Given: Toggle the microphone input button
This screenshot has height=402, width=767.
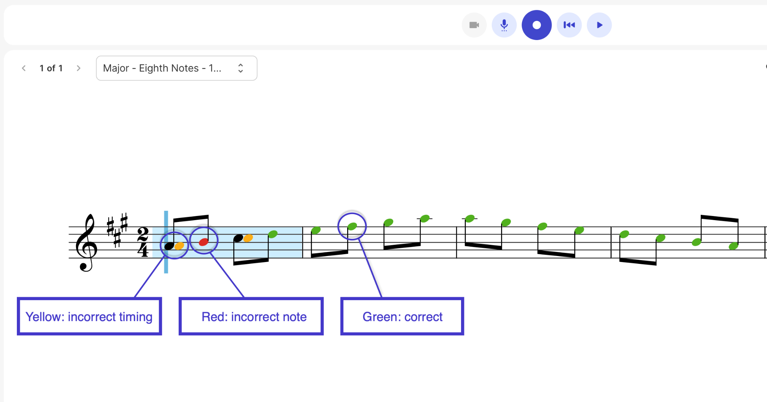Looking at the screenshot, I should tap(504, 25).
